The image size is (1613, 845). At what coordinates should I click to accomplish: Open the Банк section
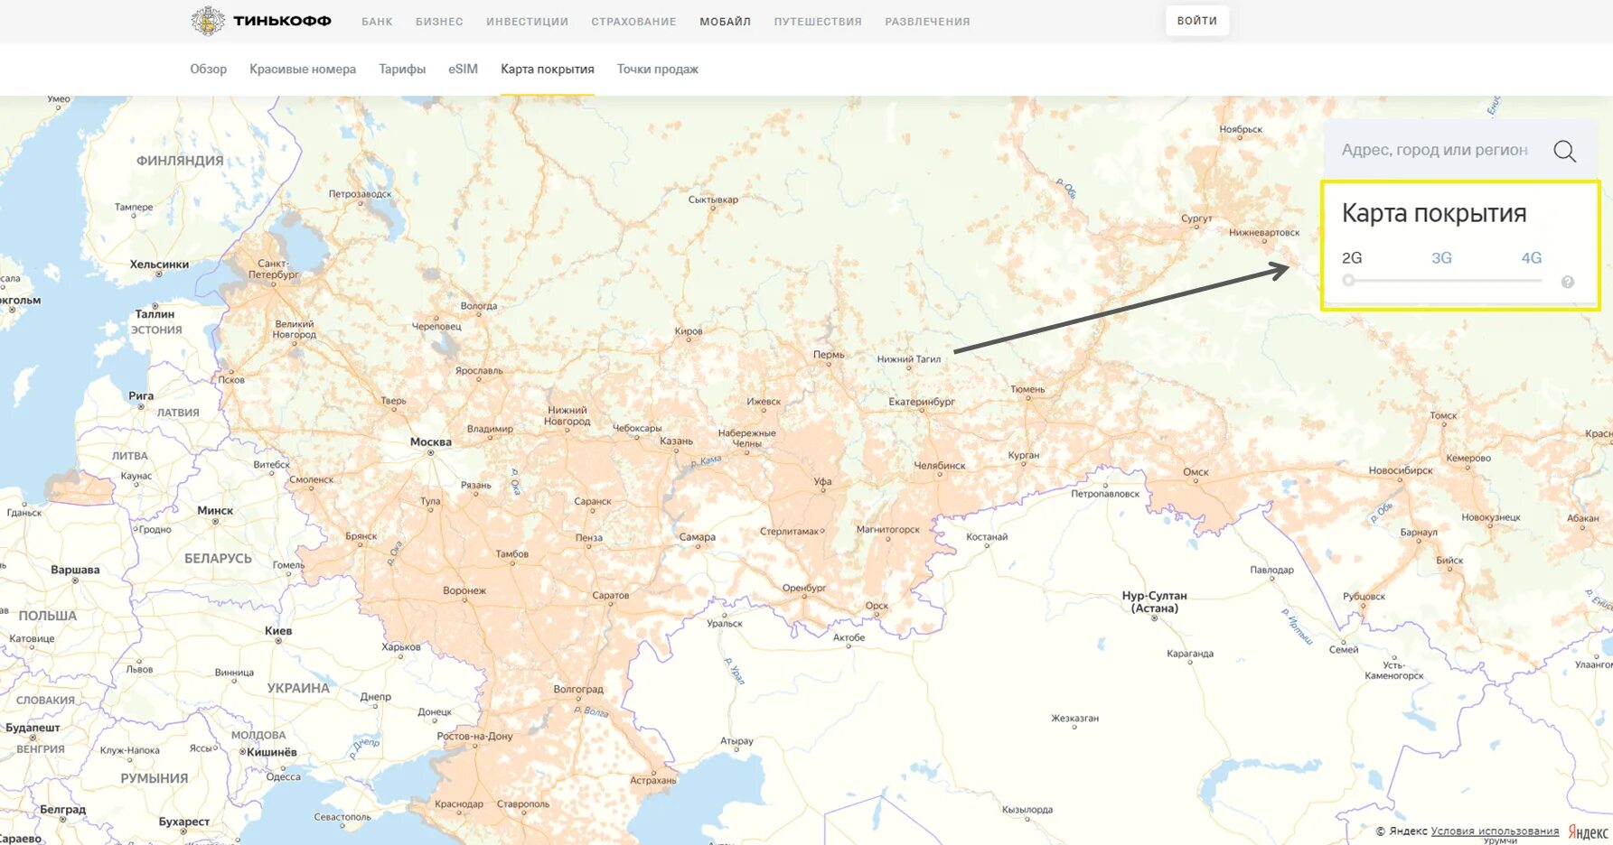coord(377,22)
